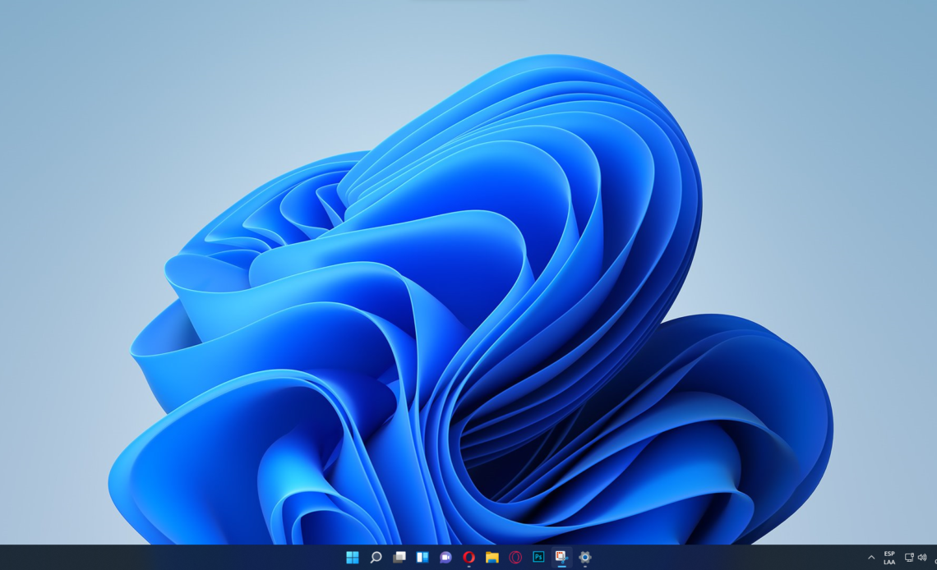937x570 pixels.
Task: Launch Teams Chat from taskbar
Action: [x=445, y=558]
